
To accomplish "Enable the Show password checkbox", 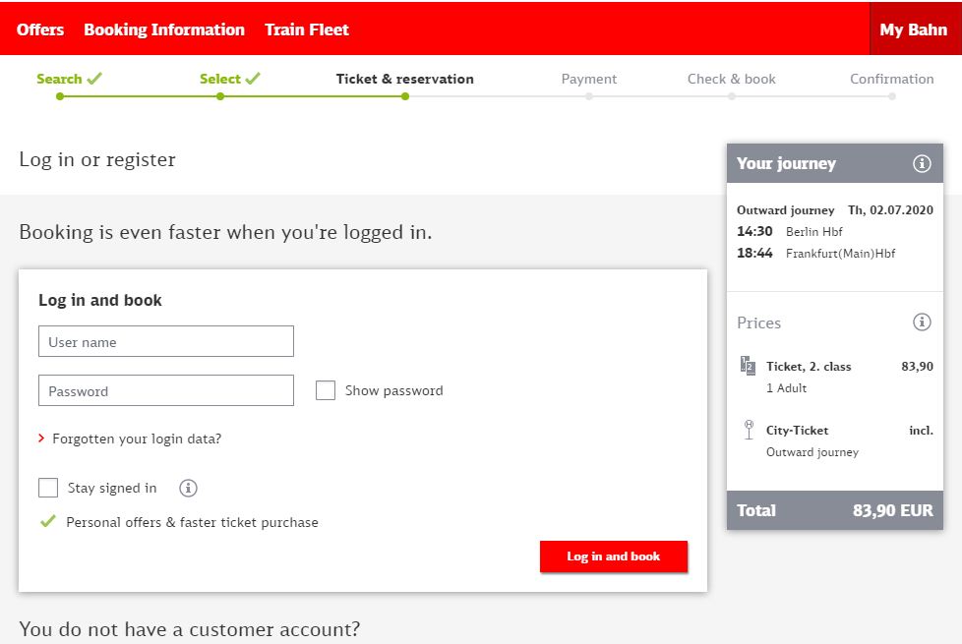I will tap(326, 390).
